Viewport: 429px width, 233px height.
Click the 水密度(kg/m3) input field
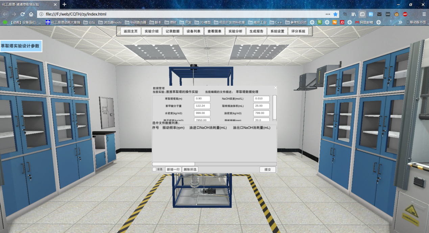[x=202, y=113]
